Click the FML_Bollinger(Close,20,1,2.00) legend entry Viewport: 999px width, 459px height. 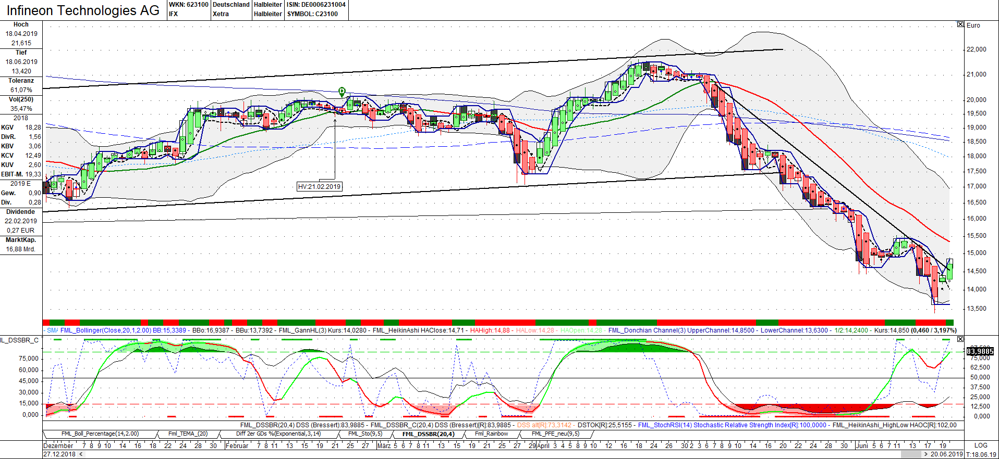106,330
